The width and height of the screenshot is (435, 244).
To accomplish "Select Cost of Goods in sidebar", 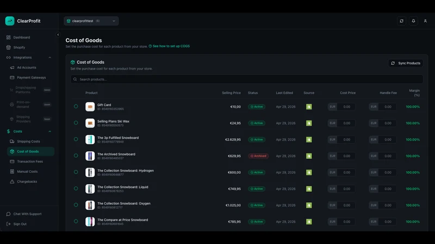I will pos(30,151).
